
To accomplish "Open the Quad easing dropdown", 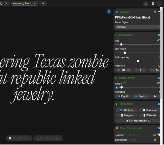I will [x=140, y=96].
